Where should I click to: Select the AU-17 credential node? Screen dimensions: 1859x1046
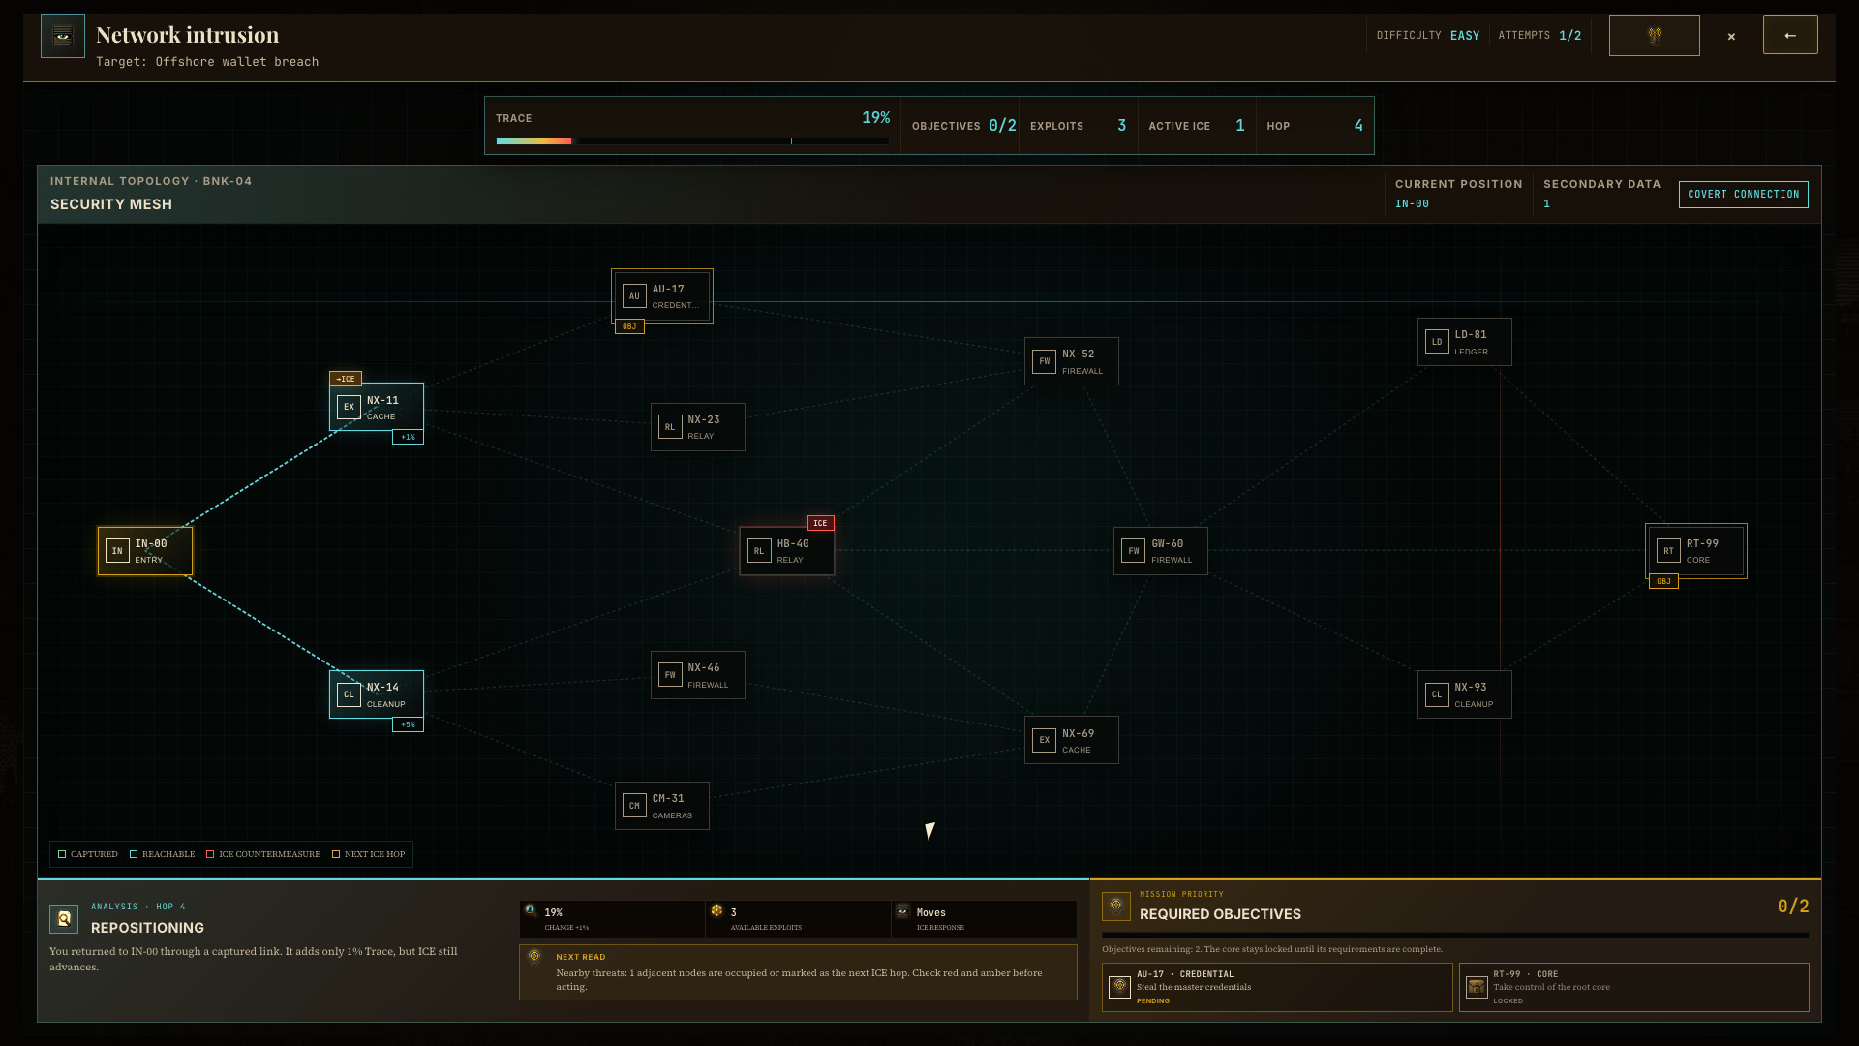coord(662,296)
